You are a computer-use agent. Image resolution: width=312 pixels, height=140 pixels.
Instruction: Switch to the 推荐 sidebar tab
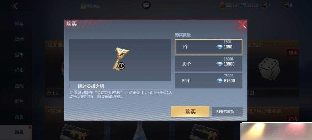click(19, 24)
